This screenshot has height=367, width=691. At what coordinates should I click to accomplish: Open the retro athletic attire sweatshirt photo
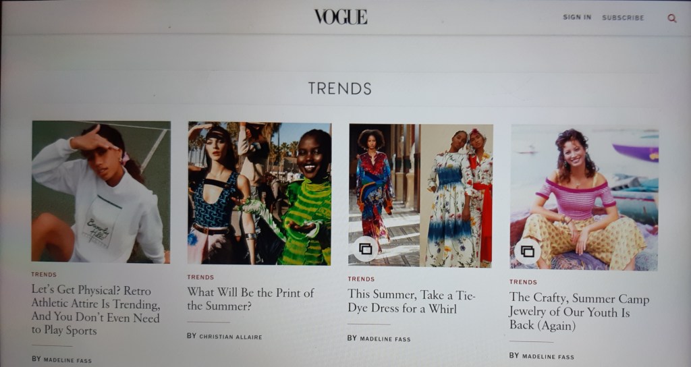pyautogui.click(x=101, y=192)
